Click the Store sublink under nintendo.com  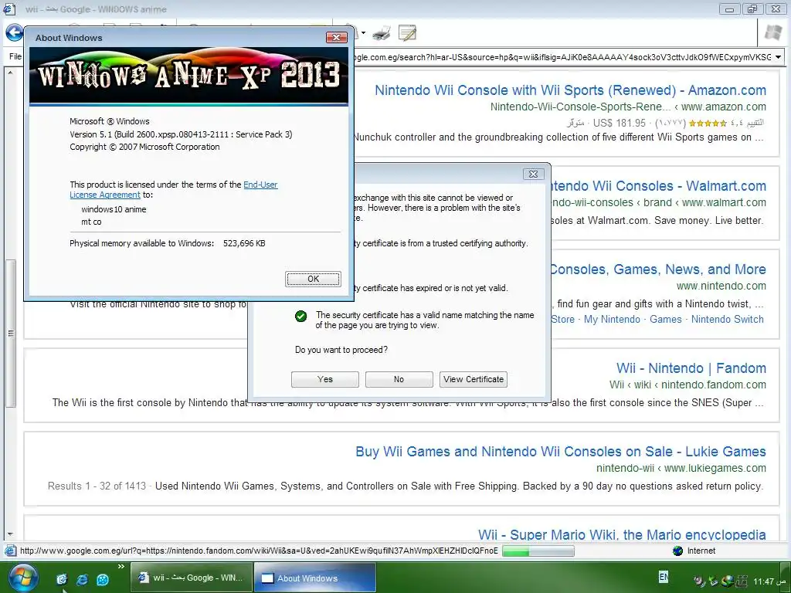coord(562,319)
